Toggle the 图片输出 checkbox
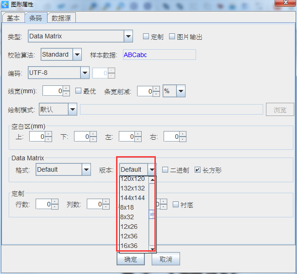297x274 pixels. click(172, 37)
